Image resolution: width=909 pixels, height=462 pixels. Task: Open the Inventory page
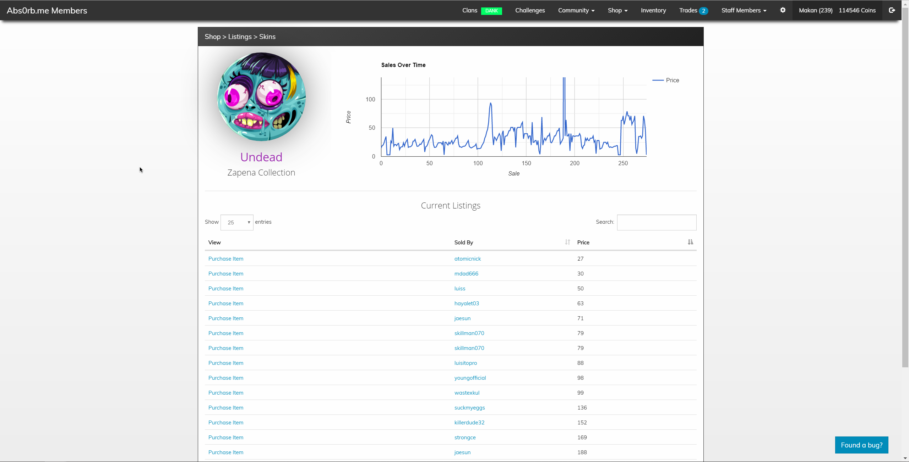(653, 10)
